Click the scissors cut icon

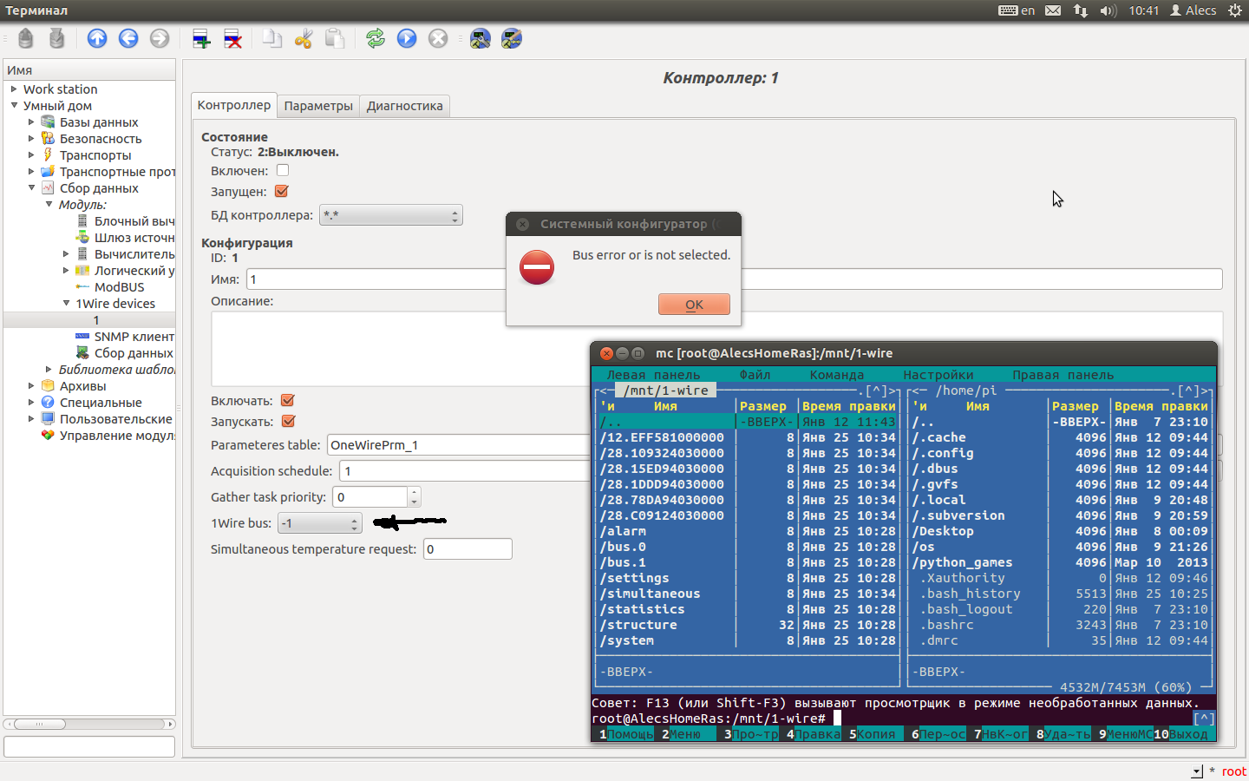pos(304,38)
